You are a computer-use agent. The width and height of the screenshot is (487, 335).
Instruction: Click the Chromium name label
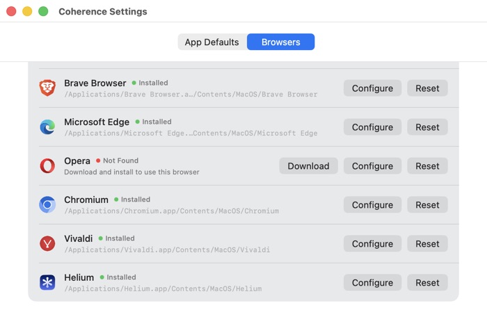(x=86, y=199)
